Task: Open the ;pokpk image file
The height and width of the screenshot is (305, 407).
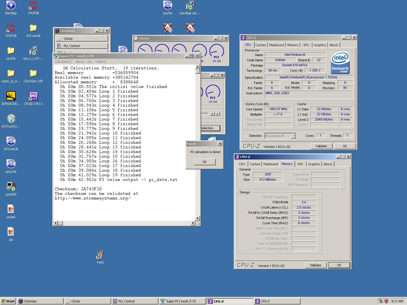Action: (11, 212)
